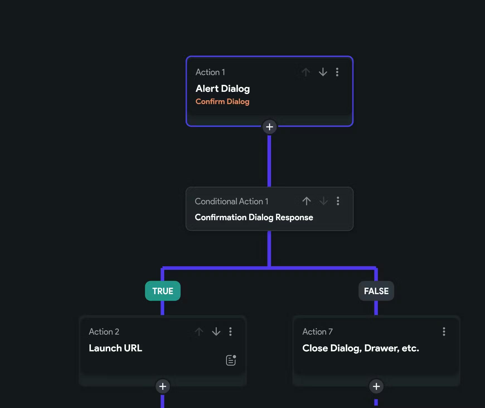Open Conditional Action 1 options menu

tap(338, 201)
